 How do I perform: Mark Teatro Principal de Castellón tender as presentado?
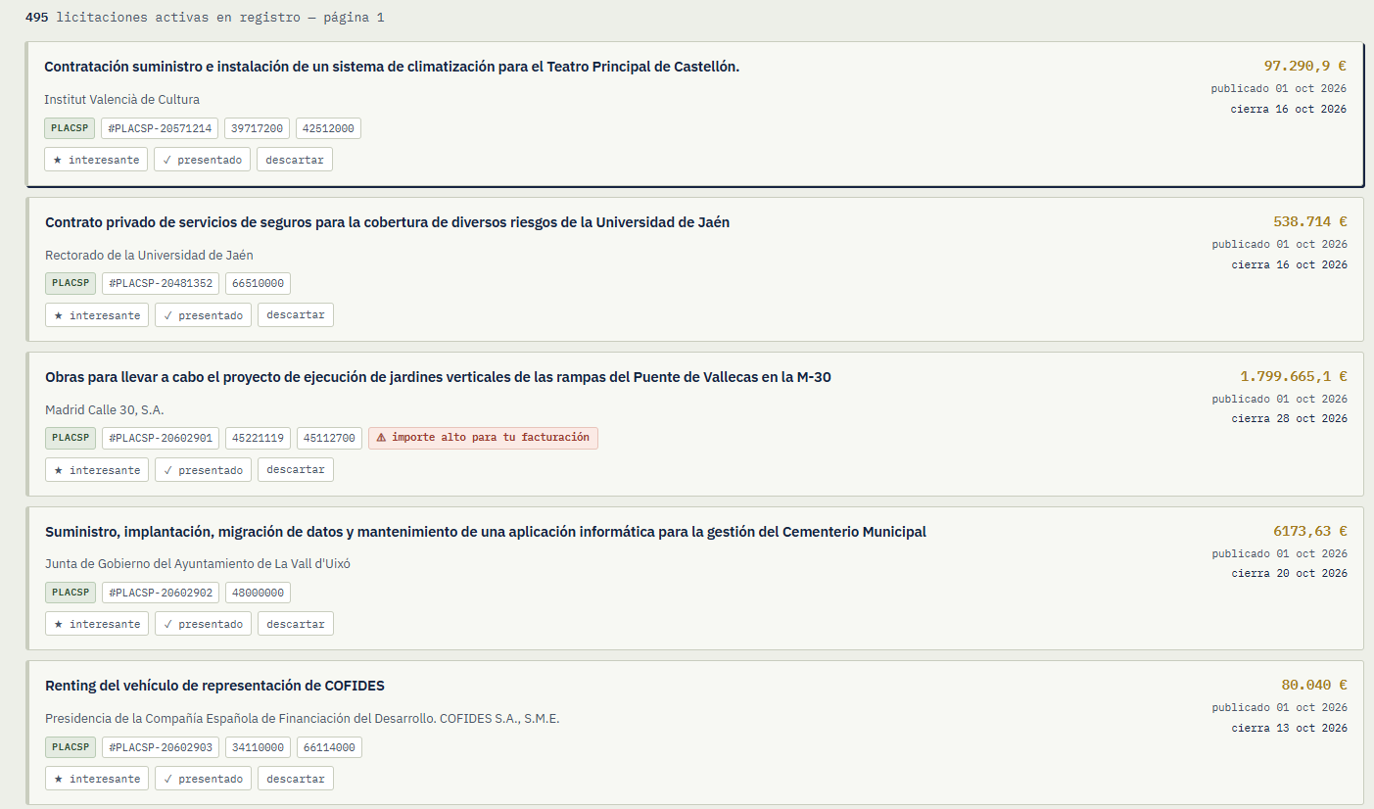(x=202, y=160)
